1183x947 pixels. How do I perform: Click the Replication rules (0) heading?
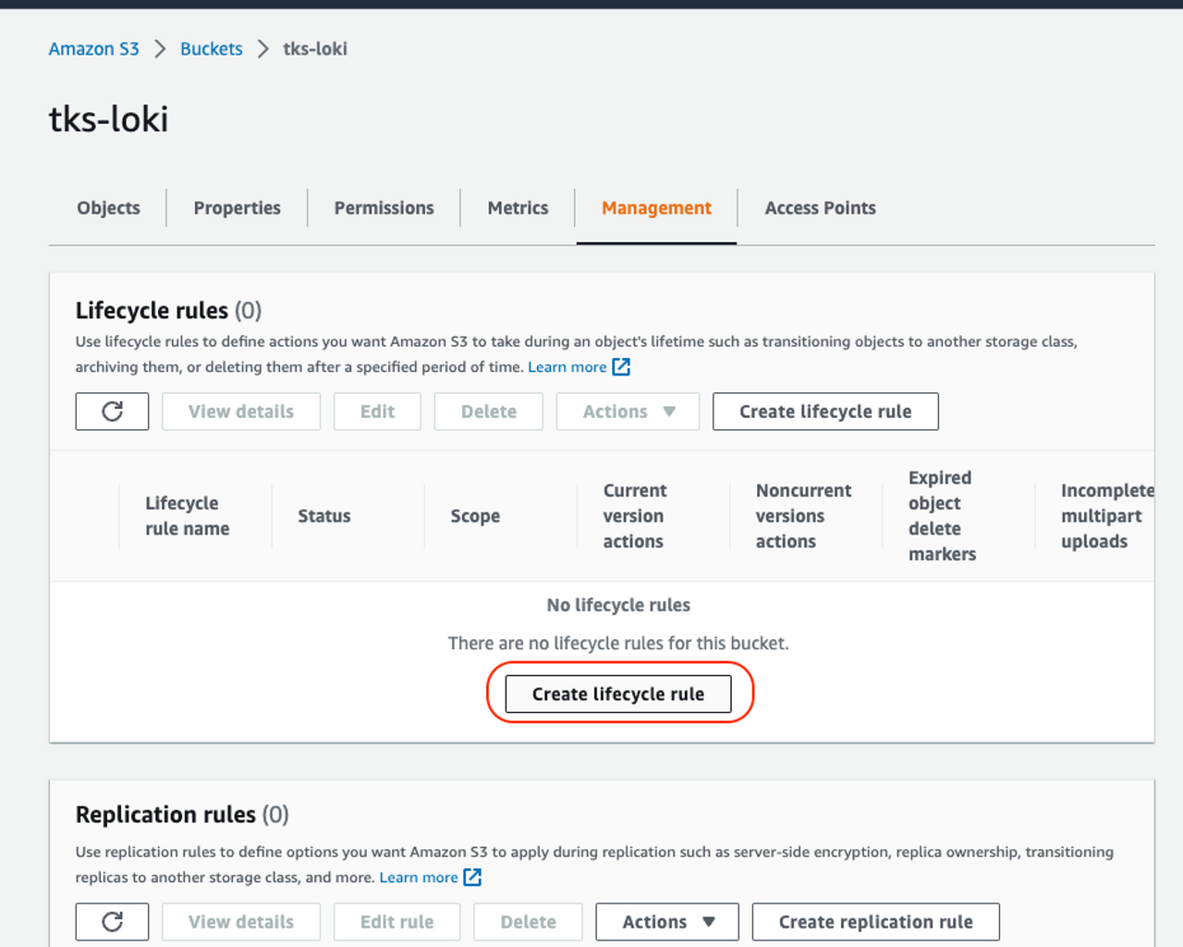182,815
